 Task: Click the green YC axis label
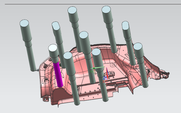[93, 72]
